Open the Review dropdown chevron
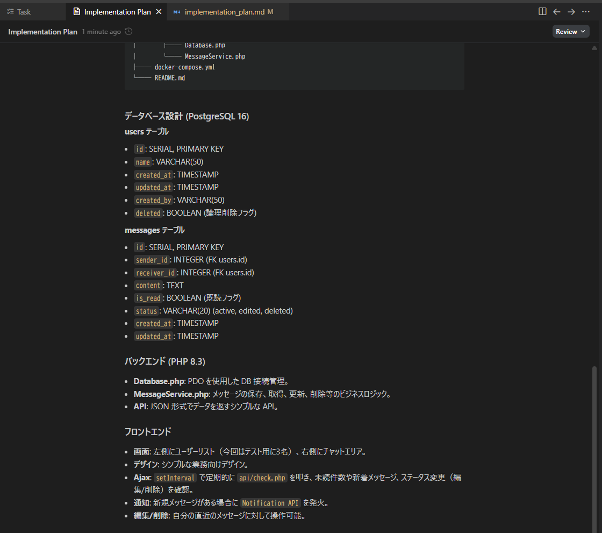This screenshot has width=602, height=533. pyautogui.click(x=583, y=31)
